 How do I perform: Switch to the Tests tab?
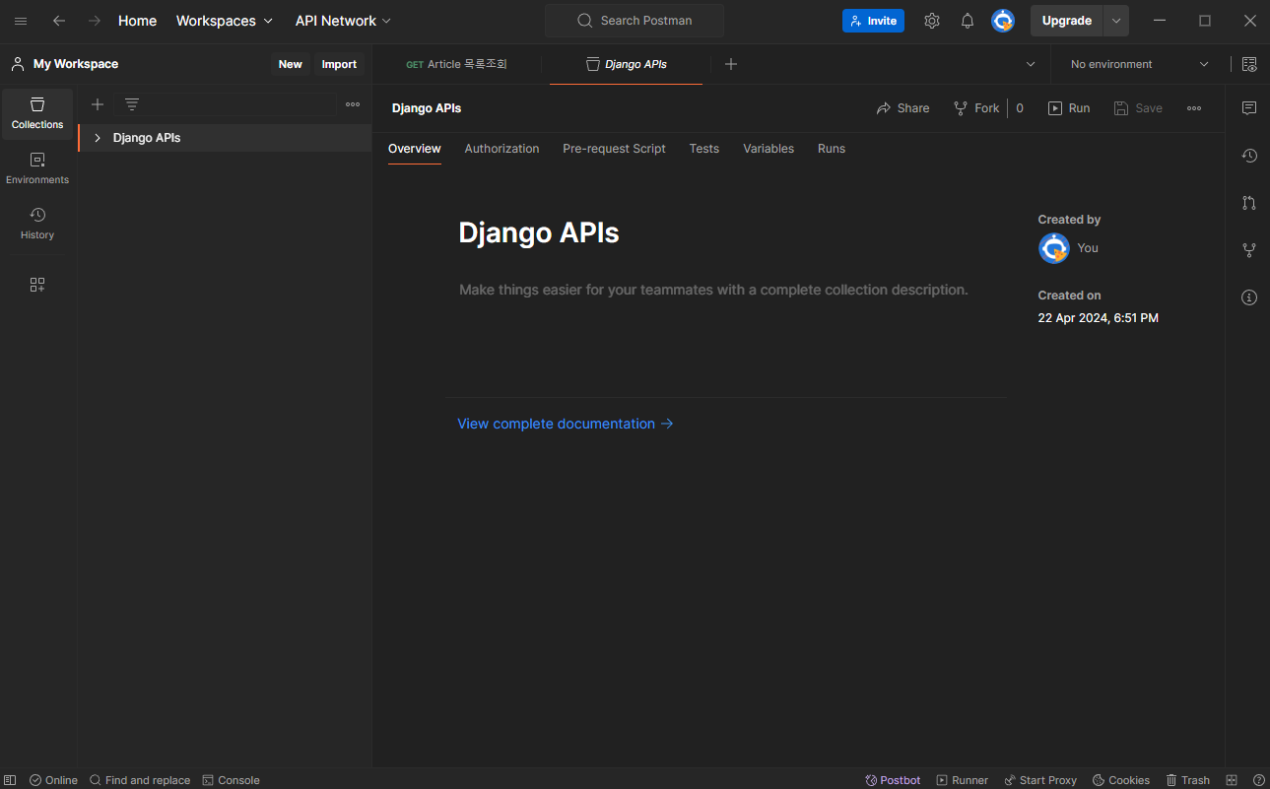[704, 149]
